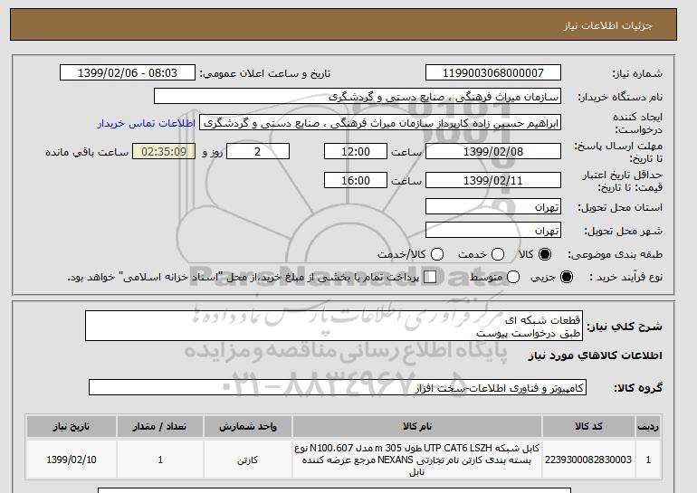697x493 pixels.
Task: Click the item name UTP CAT6 LSZH cable
Action: point(417,460)
